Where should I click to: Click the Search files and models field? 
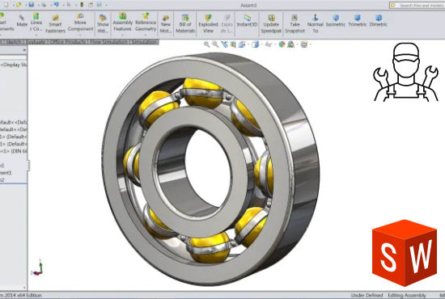[x=417, y=5]
